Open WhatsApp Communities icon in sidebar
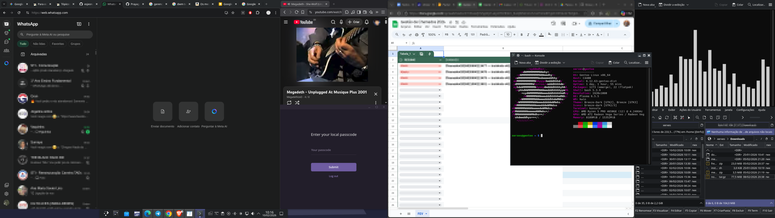775x218 pixels. pyautogui.click(x=7, y=50)
